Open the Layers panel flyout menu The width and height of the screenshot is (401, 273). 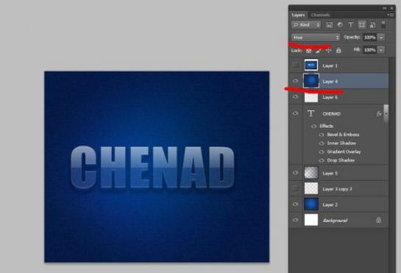(x=391, y=15)
